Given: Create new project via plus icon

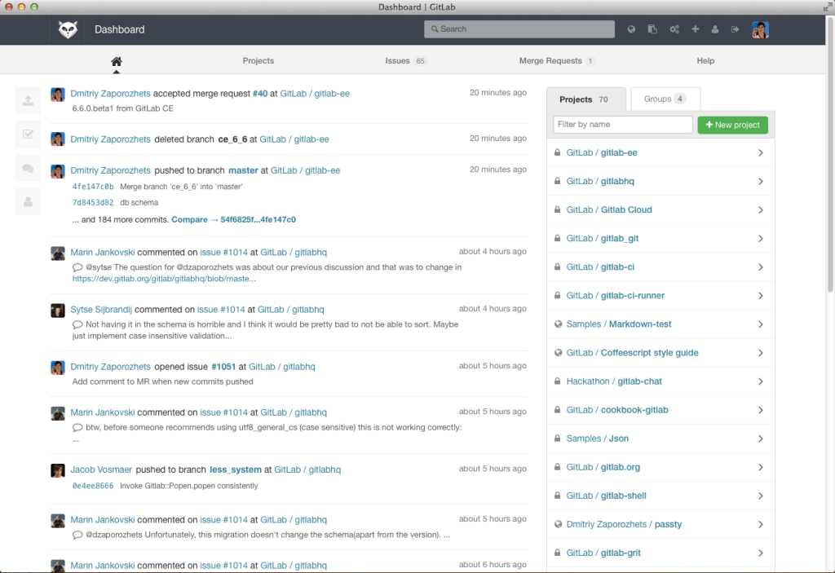Looking at the screenshot, I should (x=695, y=29).
